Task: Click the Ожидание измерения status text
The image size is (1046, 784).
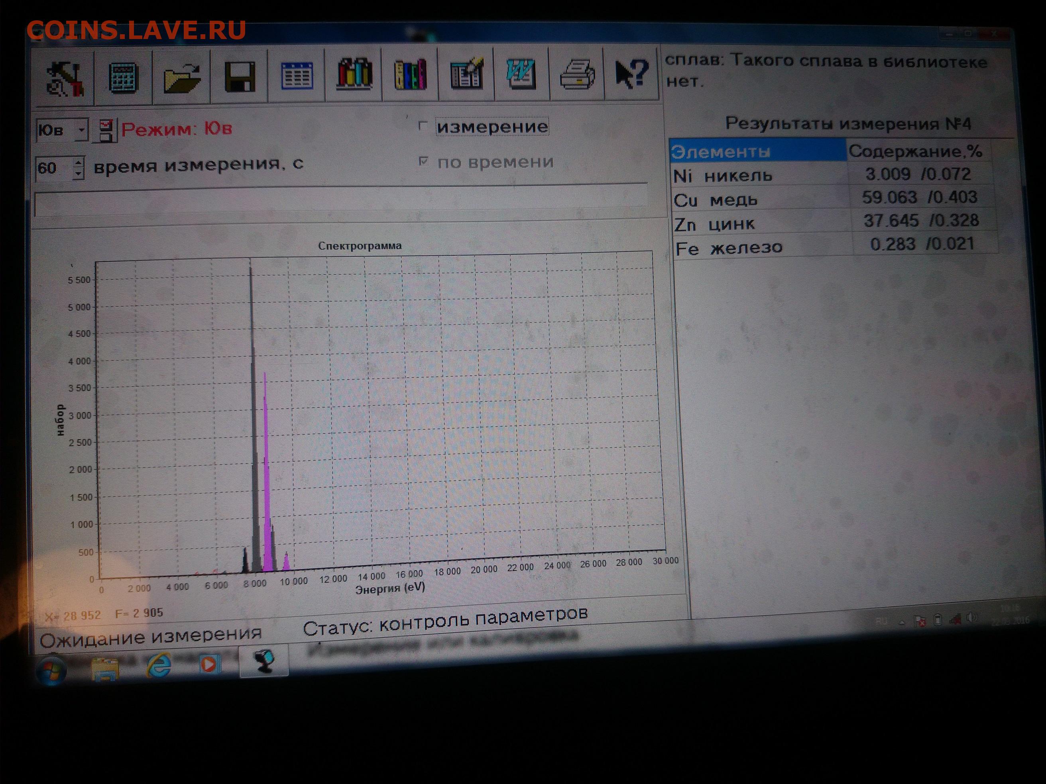Action: 150,637
